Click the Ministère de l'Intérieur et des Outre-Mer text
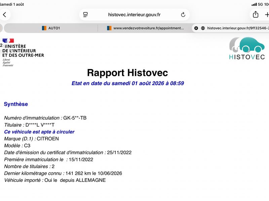Image resolution: width=269 pixels, height=201 pixels. [23, 51]
